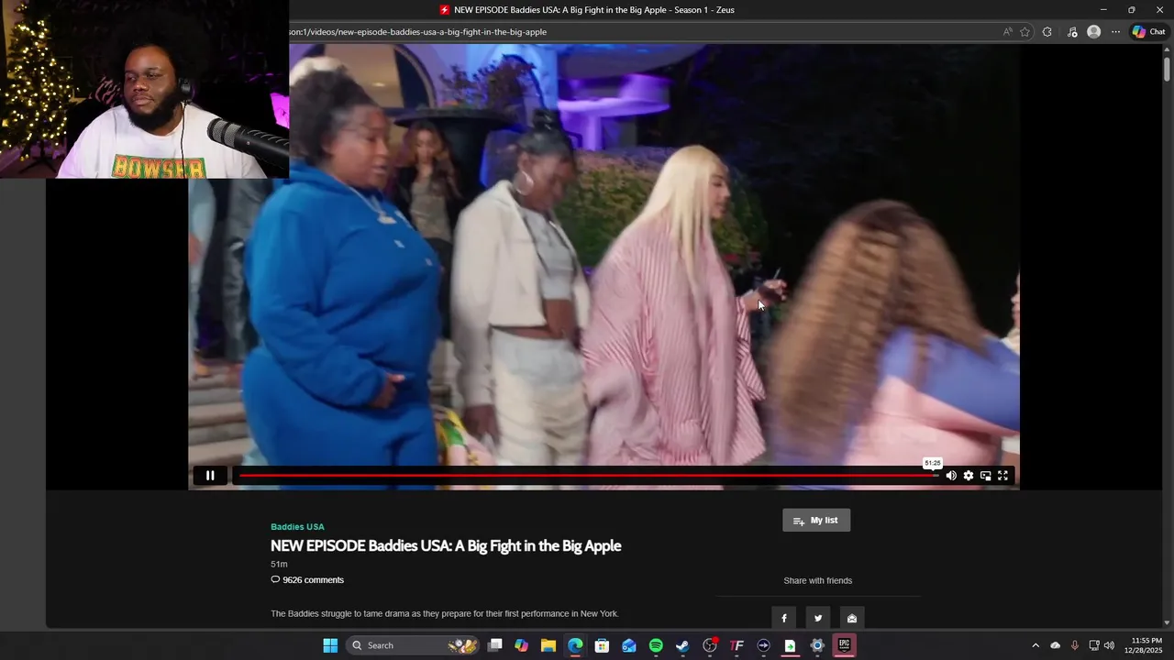Screen dimensions: 1174x660
Task: Pause the video playback
Action: [210, 476]
